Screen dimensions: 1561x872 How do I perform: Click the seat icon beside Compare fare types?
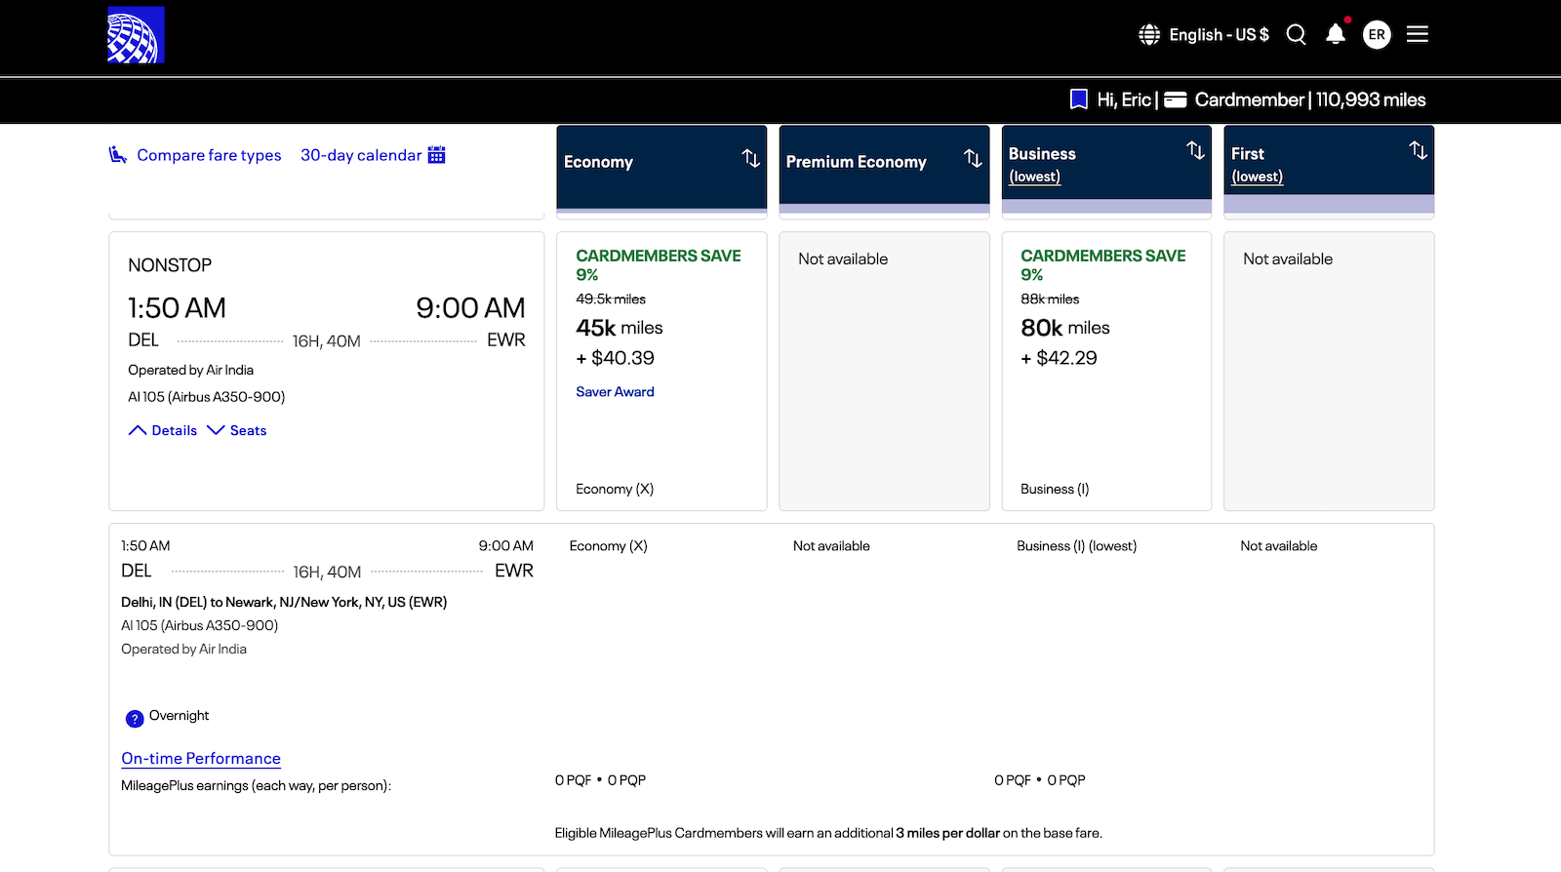click(x=118, y=155)
